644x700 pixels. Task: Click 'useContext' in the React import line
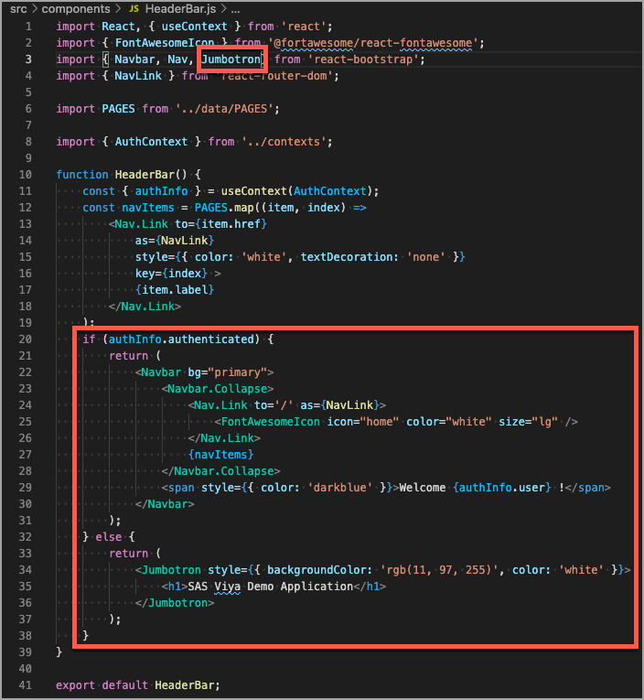tap(194, 27)
